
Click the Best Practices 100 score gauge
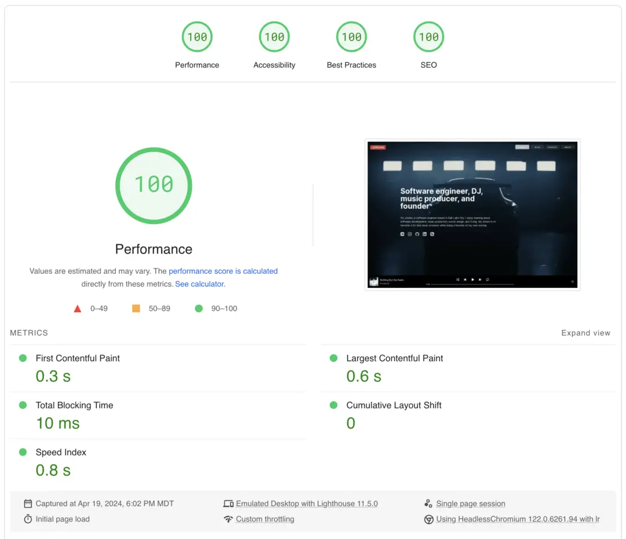coord(351,37)
